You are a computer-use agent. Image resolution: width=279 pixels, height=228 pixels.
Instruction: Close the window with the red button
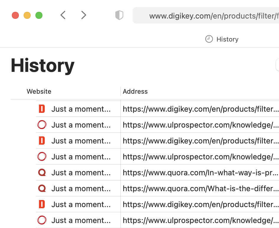(15, 15)
